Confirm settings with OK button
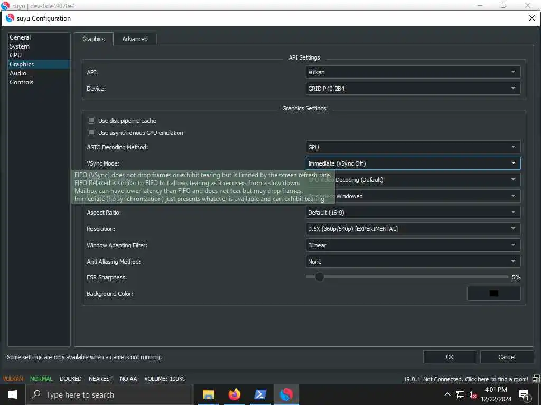The height and width of the screenshot is (405, 541). coord(450,357)
